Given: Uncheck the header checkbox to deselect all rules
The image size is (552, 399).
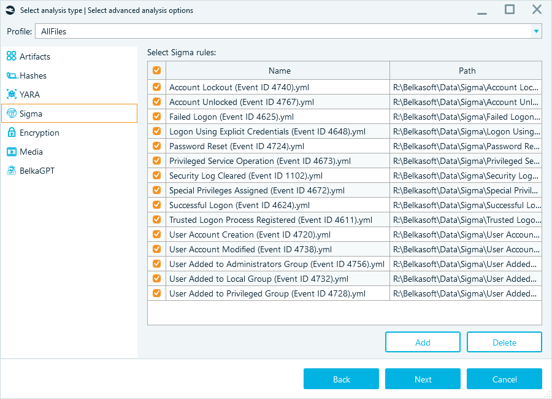Looking at the screenshot, I should click(x=156, y=70).
